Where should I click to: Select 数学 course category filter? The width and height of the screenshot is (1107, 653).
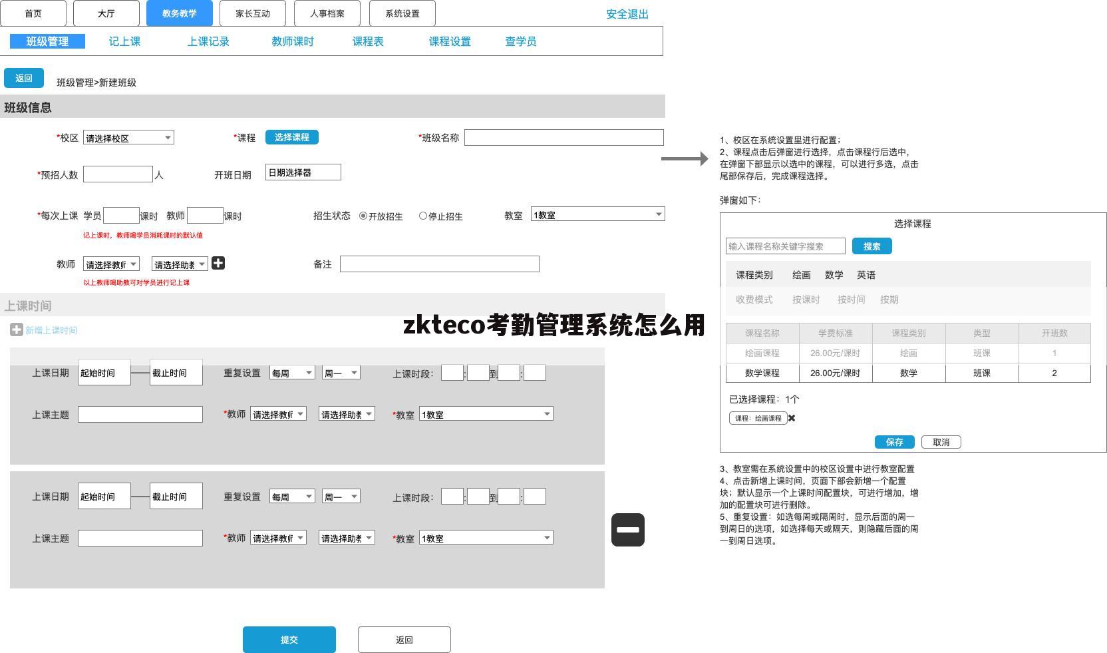834,275
